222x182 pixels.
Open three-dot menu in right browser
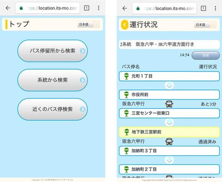click(x=215, y=8)
